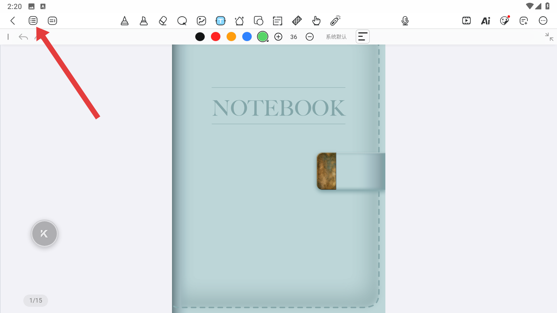Increase the font size with plus
The height and width of the screenshot is (313, 557).
(x=278, y=37)
